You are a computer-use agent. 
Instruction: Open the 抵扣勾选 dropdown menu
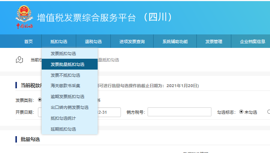pos(59,42)
